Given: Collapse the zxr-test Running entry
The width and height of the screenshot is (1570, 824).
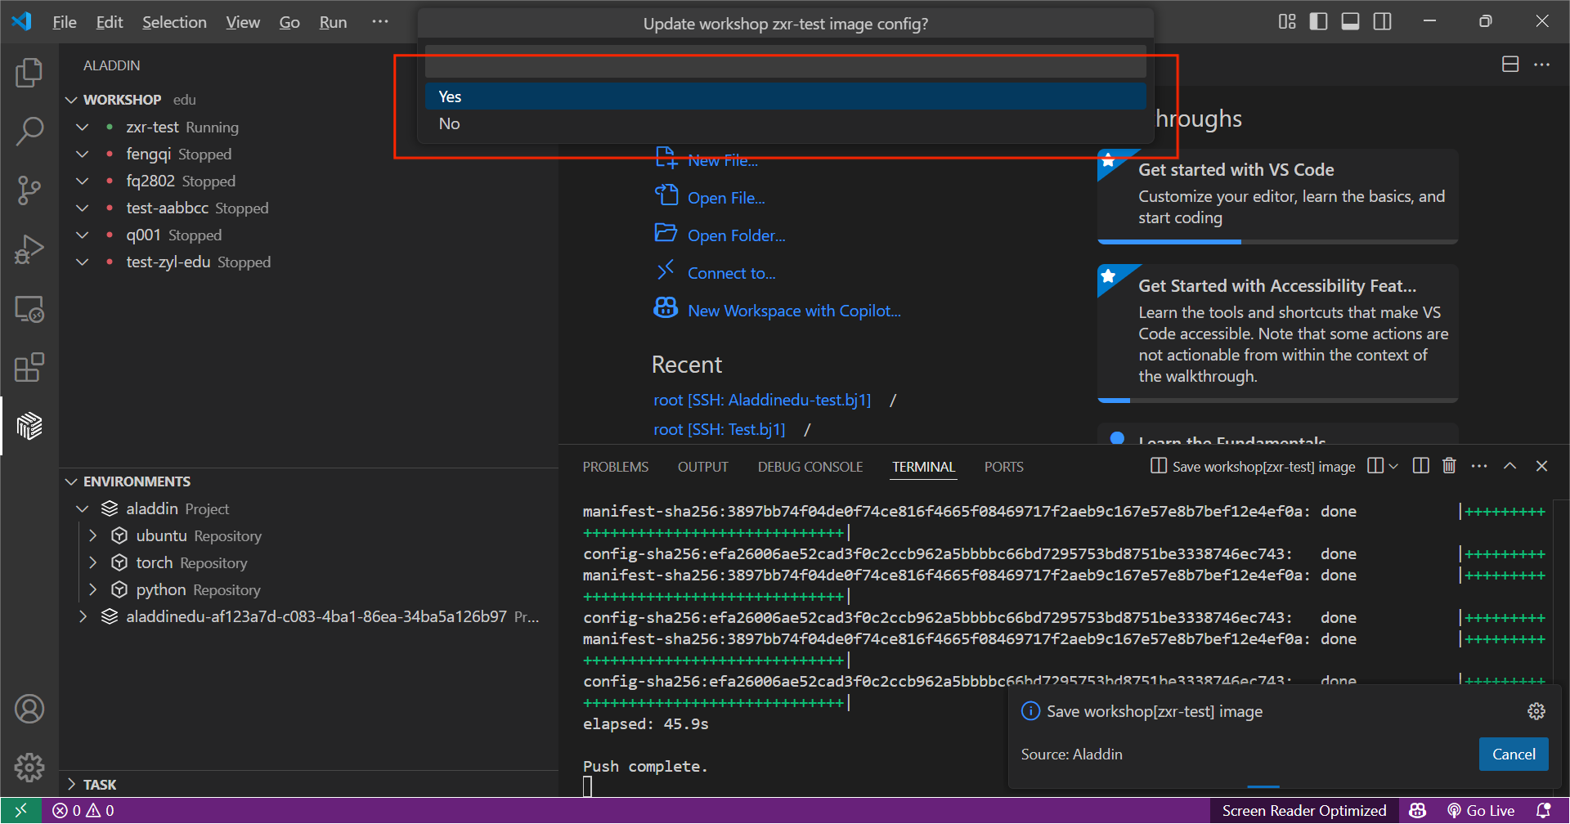Looking at the screenshot, I should tap(82, 127).
